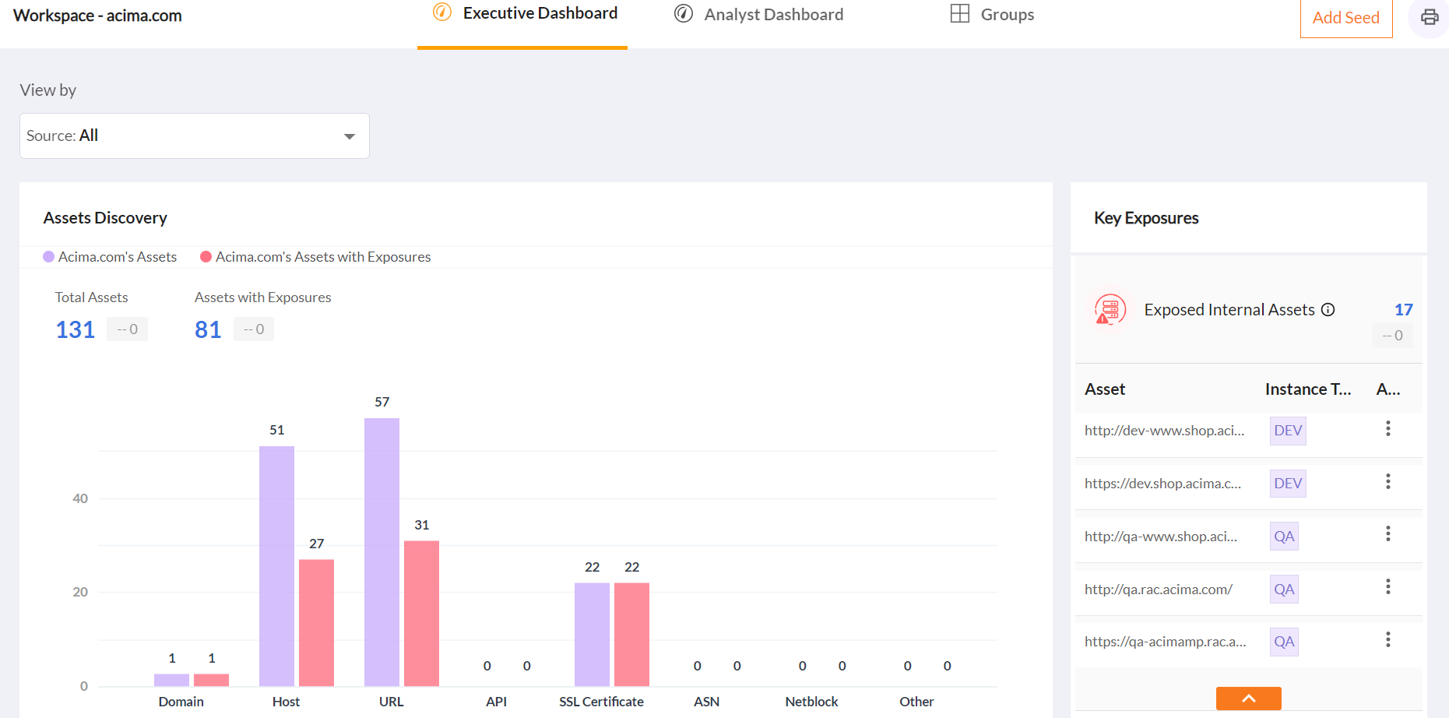The height and width of the screenshot is (718, 1449).
Task: Open actions menu for https://qa-acimamp.rac.a... row
Action: 1388,639
